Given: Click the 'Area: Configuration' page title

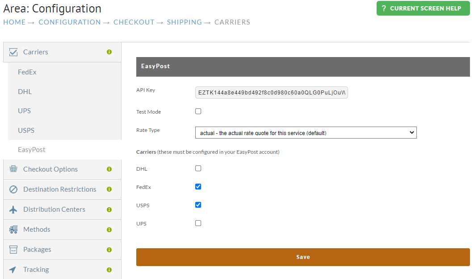Looking at the screenshot, I should pos(52,8).
